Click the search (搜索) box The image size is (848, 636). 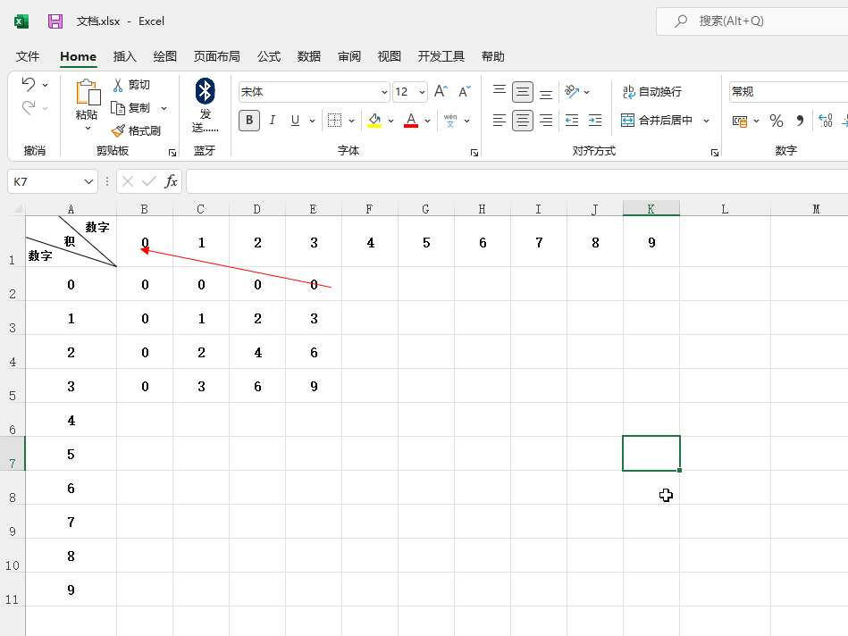pos(752,21)
